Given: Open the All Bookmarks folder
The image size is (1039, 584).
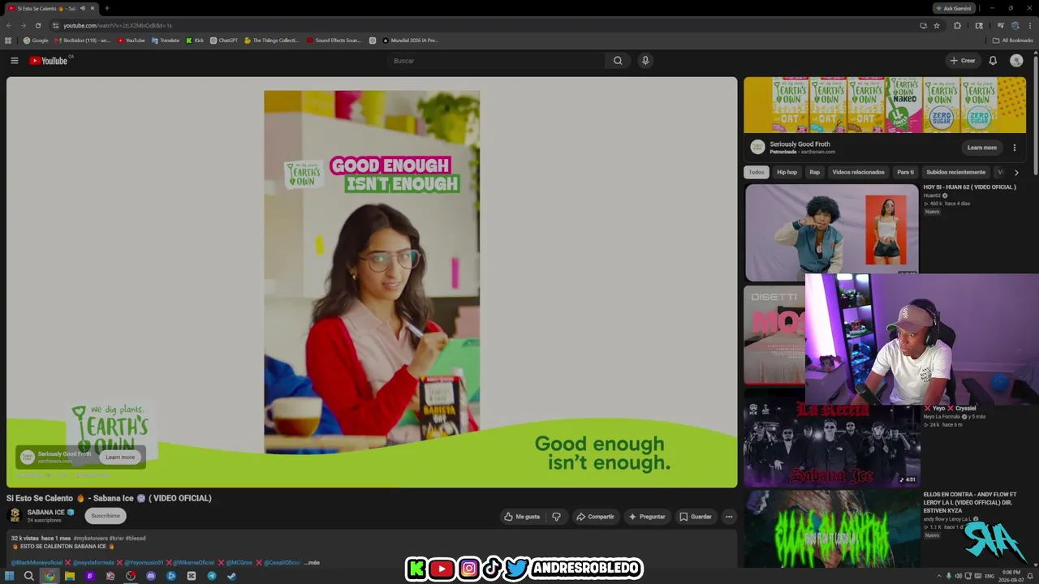Looking at the screenshot, I should click(1013, 41).
